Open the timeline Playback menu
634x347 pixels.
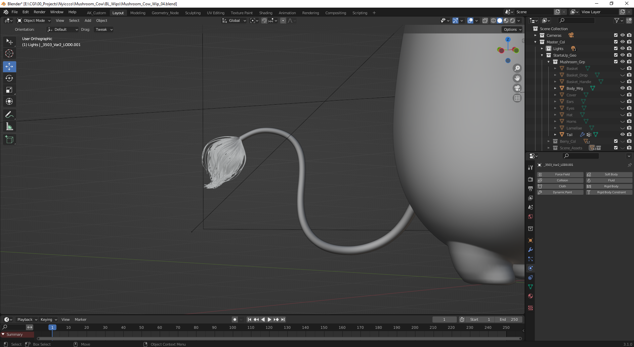pos(27,320)
